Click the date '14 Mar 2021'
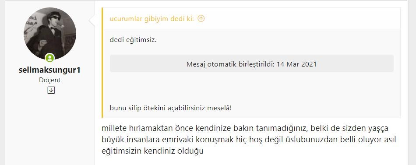416x165 pixels. coord(296,64)
